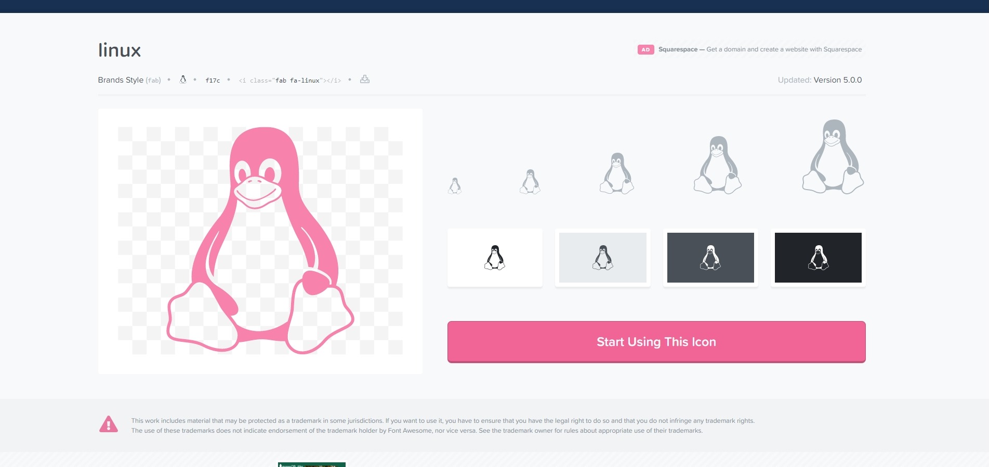Copy the fab fa-linux HTML code snippet

pyautogui.click(x=289, y=81)
